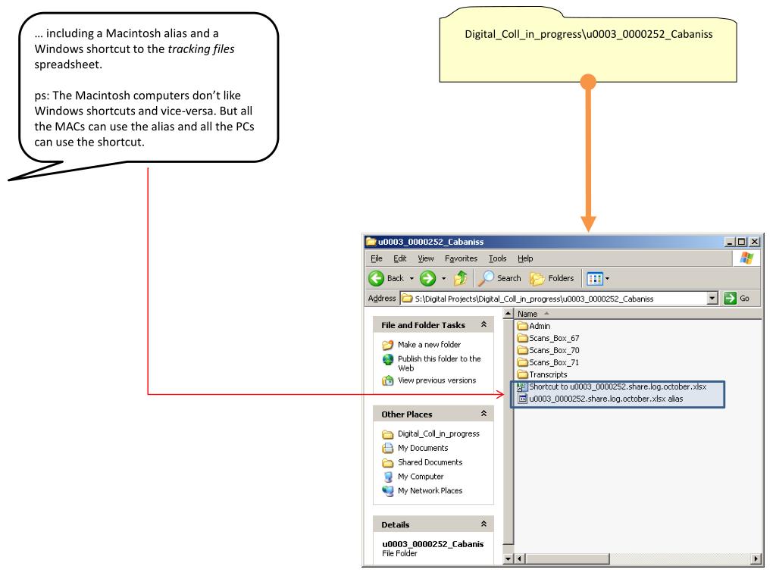Screen dimensions: 776x582
Task: Open Digital_Coll_in_progress in Other Places
Action: click(x=439, y=433)
